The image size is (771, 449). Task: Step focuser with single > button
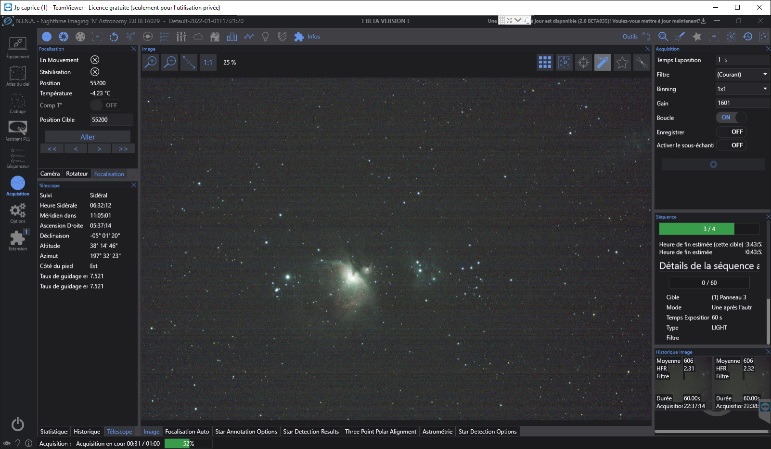[100, 149]
